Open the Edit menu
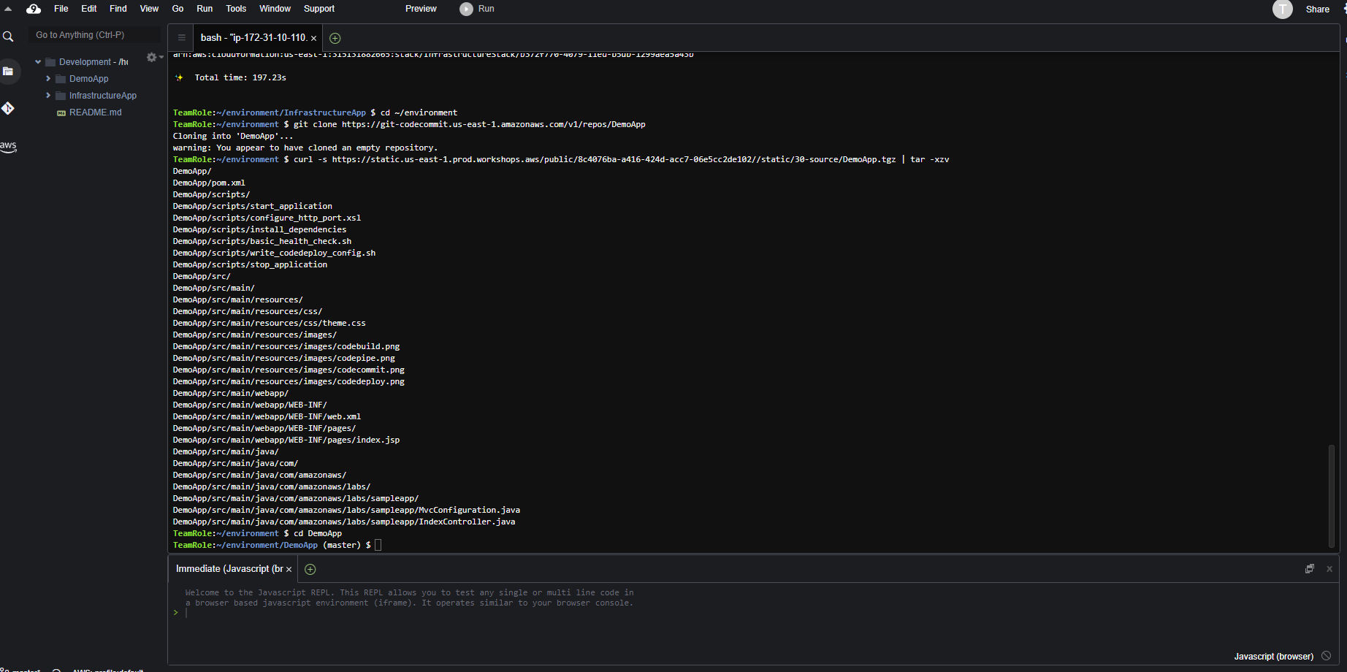 pos(89,9)
